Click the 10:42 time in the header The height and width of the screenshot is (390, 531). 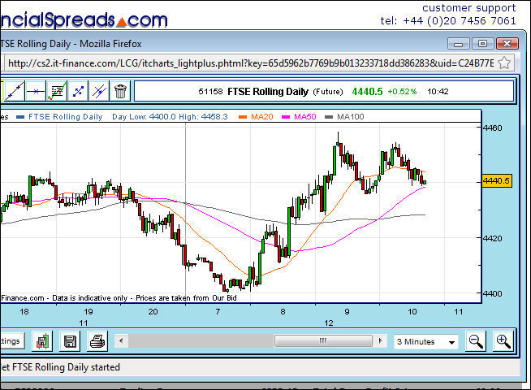(x=438, y=92)
